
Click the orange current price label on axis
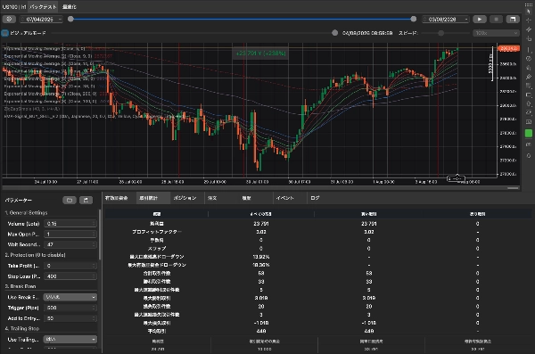point(509,48)
